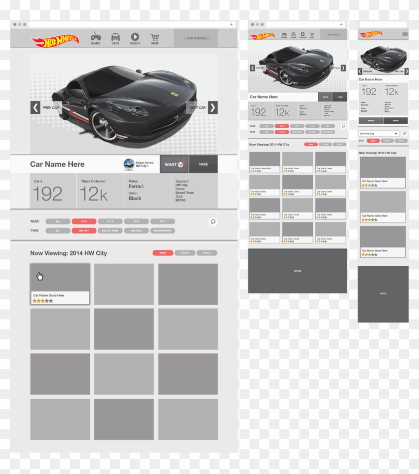Open the Shop cart icon

(154, 36)
